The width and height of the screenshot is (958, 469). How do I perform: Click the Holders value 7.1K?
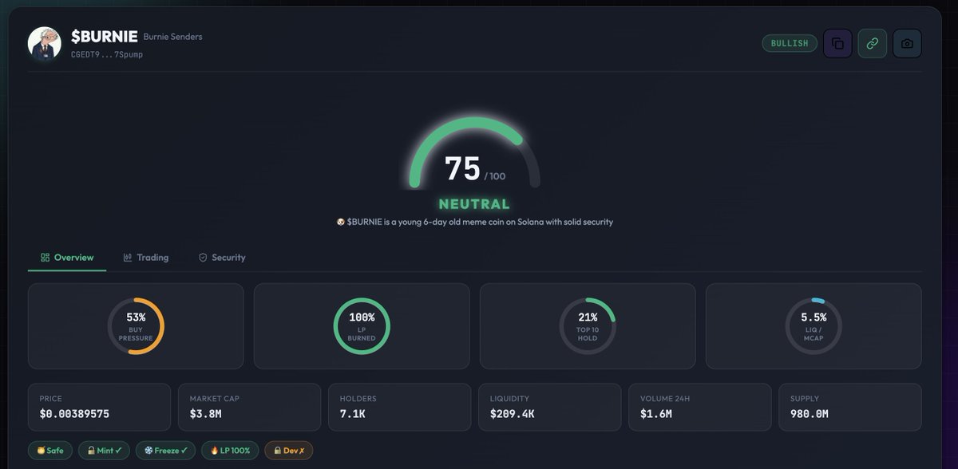[x=354, y=414]
